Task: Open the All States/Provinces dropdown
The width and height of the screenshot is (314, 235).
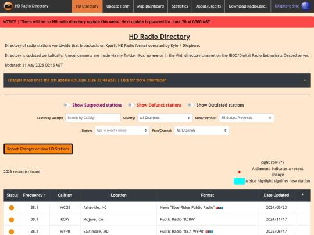Action: pyautogui.click(x=247, y=118)
